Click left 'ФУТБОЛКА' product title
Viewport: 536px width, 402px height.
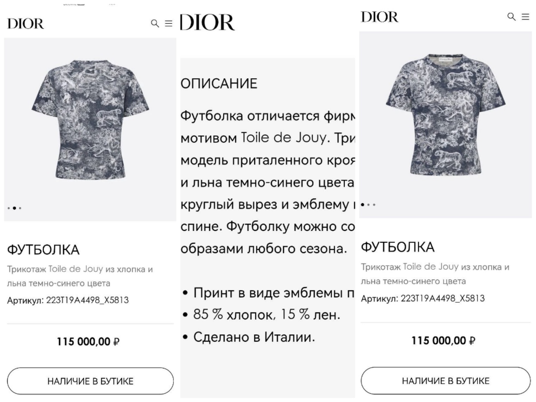pos(43,250)
